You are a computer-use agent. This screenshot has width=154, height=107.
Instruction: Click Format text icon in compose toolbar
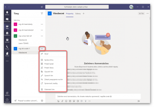point(58,101)
